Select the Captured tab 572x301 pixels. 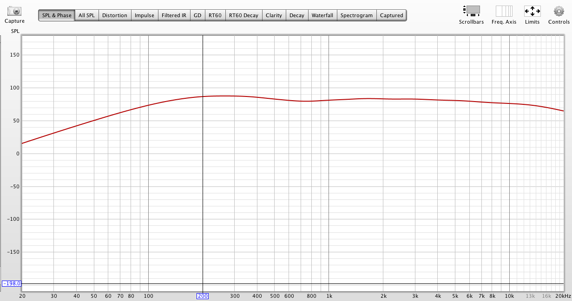(391, 15)
